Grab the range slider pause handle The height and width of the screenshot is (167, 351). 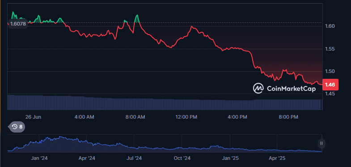321,143
